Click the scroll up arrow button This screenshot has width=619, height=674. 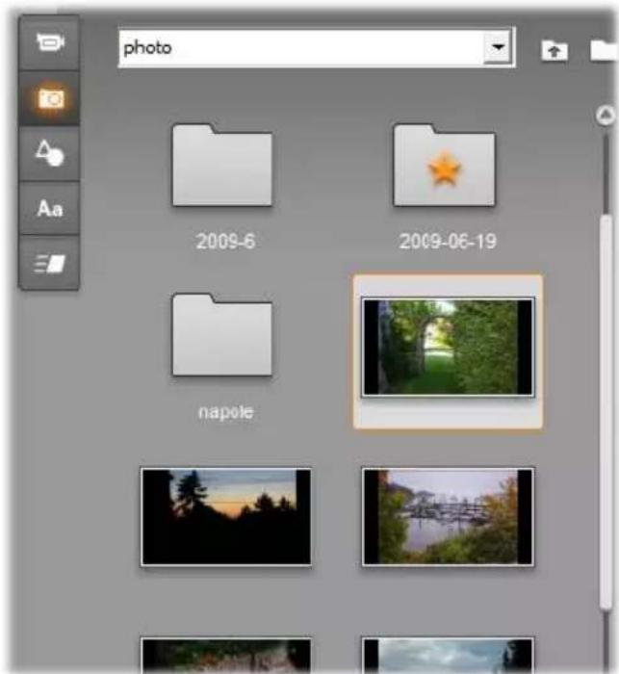click(606, 116)
